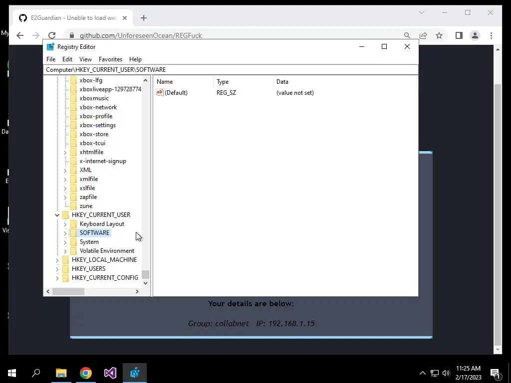
Task: Expand the xslfile key
Action: (x=65, y=188)
